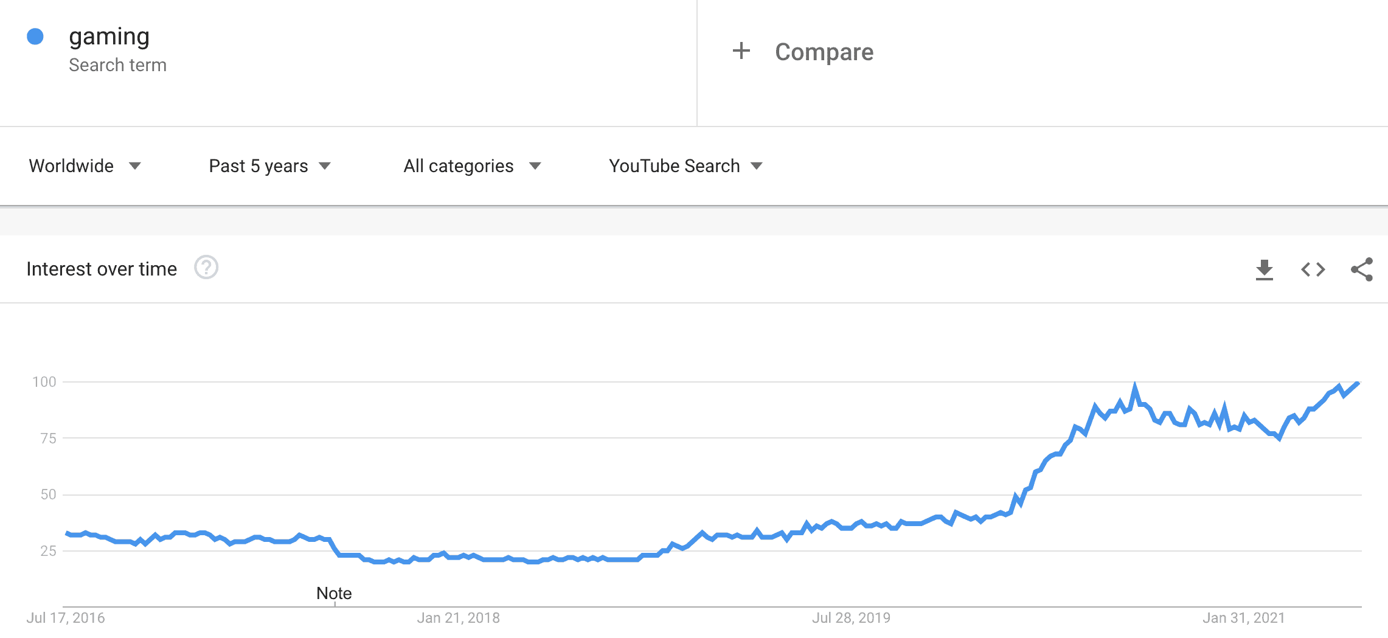The width and height of the screenshot is (1388, 638).
Task: Click the 100 value on chart axis
Action: tap(44, 382)
